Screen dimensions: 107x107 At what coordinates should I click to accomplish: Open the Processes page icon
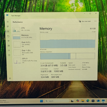(x=8, y=26)
